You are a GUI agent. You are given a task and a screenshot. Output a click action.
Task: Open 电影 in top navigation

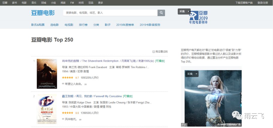coord(24,3)
